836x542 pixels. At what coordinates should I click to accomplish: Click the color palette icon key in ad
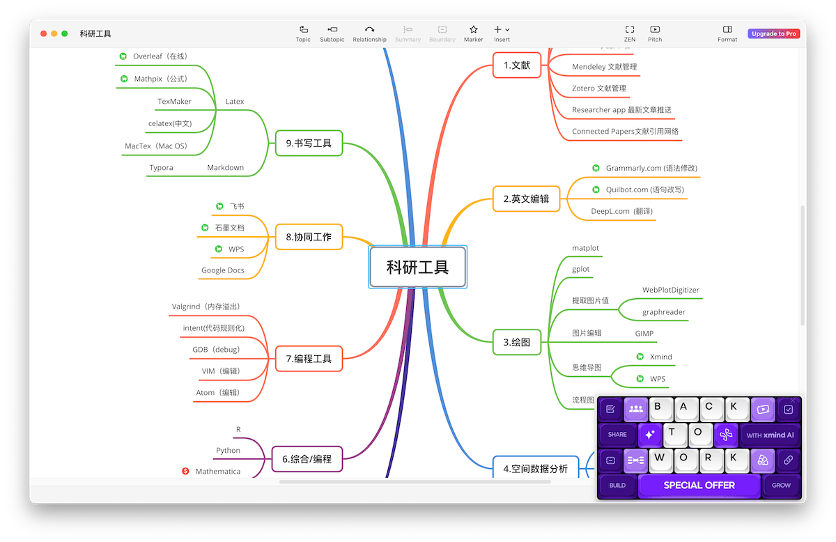tap(762, 460)
